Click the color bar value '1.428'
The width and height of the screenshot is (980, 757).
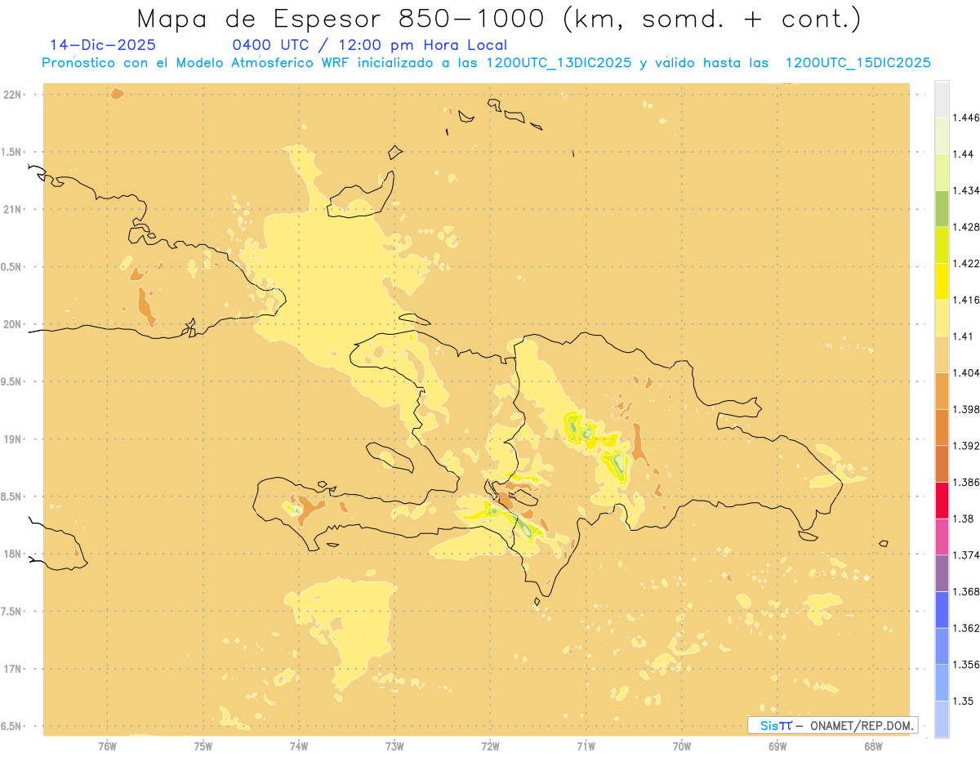(x=967, y=227)
